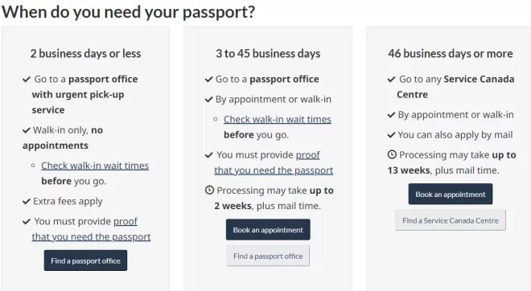Open Check walk-in wait times in middle card
This screenshot has height=291, width=531.
point(278,119)
